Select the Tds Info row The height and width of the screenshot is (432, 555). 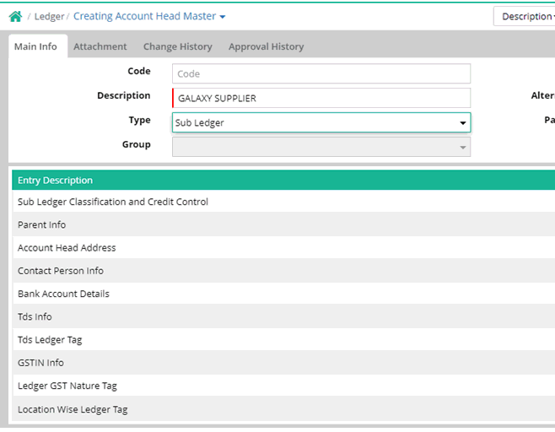click(x=35, y=316)
